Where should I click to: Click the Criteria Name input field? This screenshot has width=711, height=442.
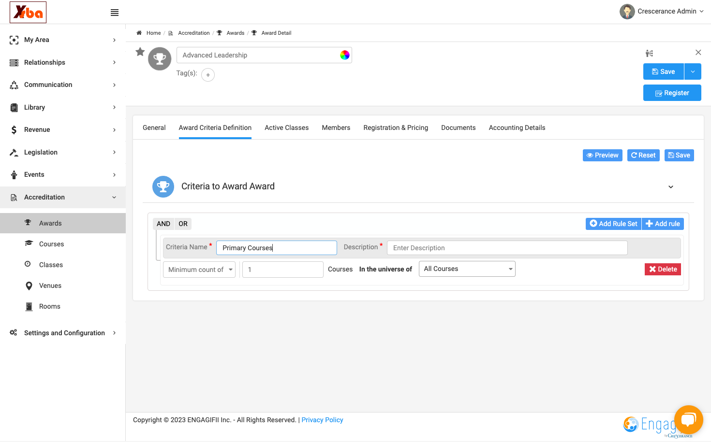[x=277, y=248]
